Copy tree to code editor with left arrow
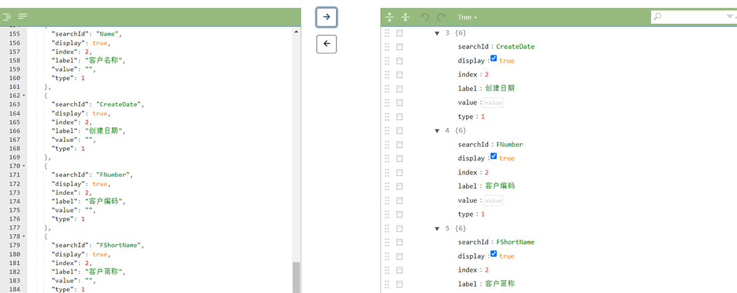This screenshot has height=293, width=737. point(326,44)
